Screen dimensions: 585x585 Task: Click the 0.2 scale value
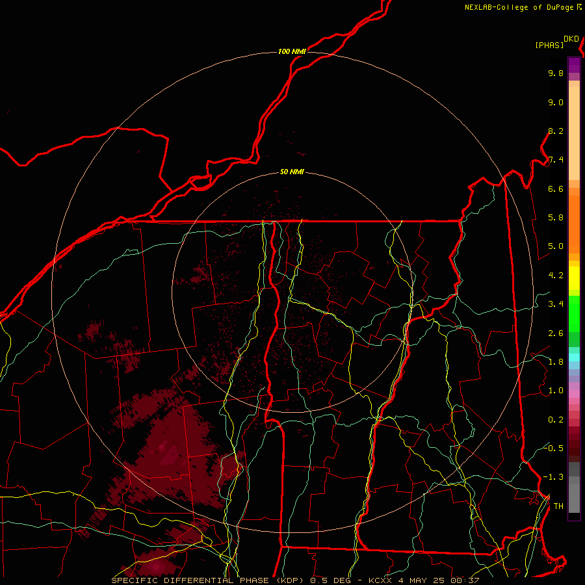pyautogui.click(x=556, y=420)
